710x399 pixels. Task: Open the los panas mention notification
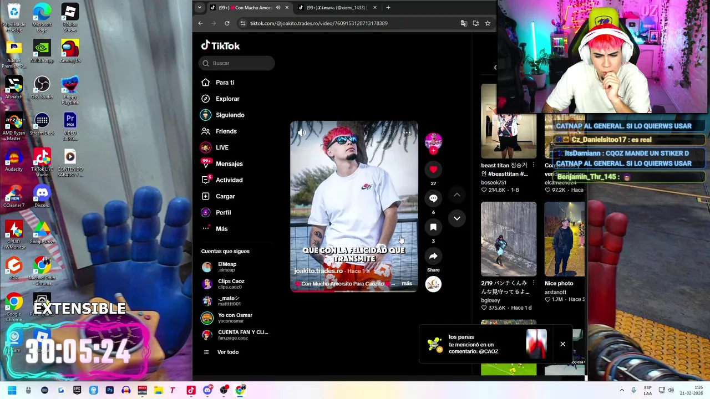click(486, 344)
